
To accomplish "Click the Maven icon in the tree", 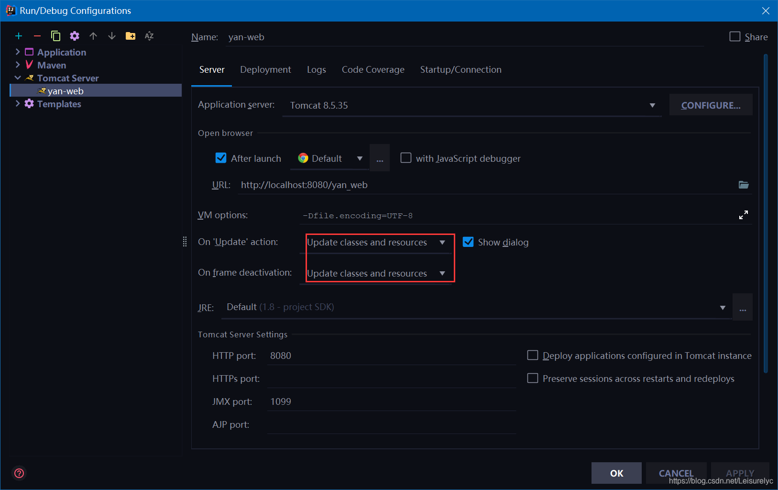I will tap(29, 65).
